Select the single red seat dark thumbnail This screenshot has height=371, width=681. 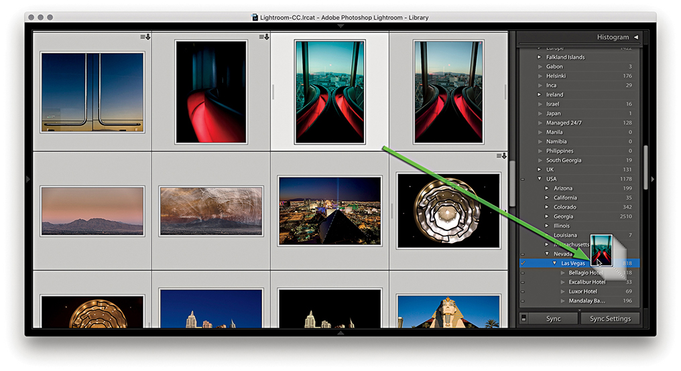click(211, 92)
